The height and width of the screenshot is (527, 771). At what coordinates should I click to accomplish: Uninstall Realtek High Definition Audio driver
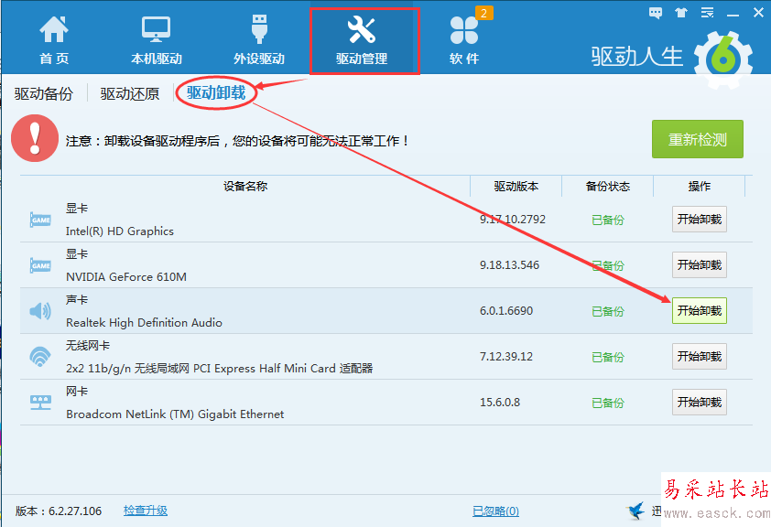click(x=700, y=310)
